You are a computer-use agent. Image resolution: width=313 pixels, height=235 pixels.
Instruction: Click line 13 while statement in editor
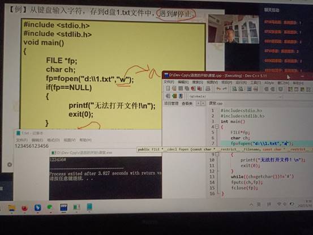(x=262, y=177)
